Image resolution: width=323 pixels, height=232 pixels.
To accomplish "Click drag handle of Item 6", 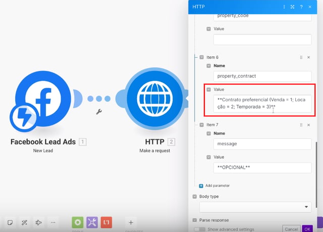I will coord(301,57).
